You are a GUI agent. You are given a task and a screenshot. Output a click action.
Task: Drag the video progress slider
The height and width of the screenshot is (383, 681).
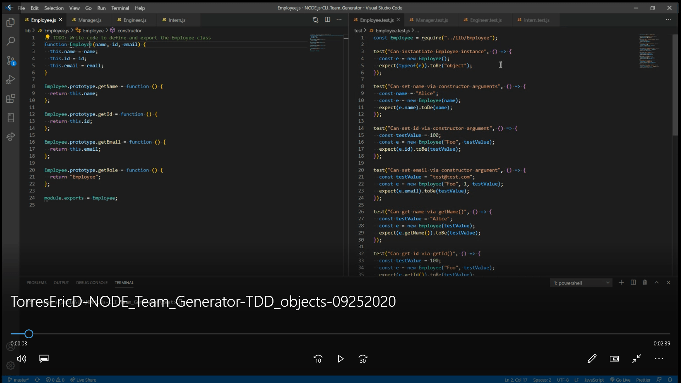(x=29, y=334)
